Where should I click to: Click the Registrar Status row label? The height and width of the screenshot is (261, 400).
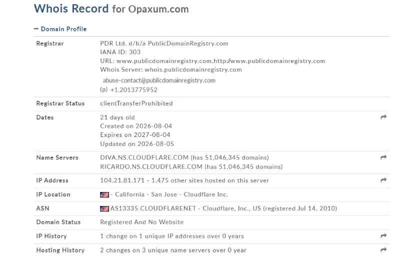(60, 103)
